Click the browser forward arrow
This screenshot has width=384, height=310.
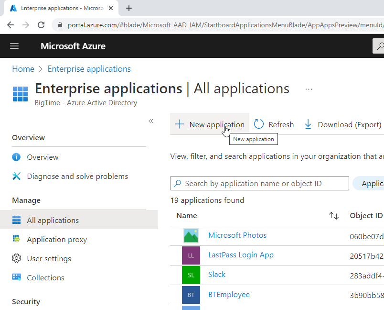click(x=26, y=25)
